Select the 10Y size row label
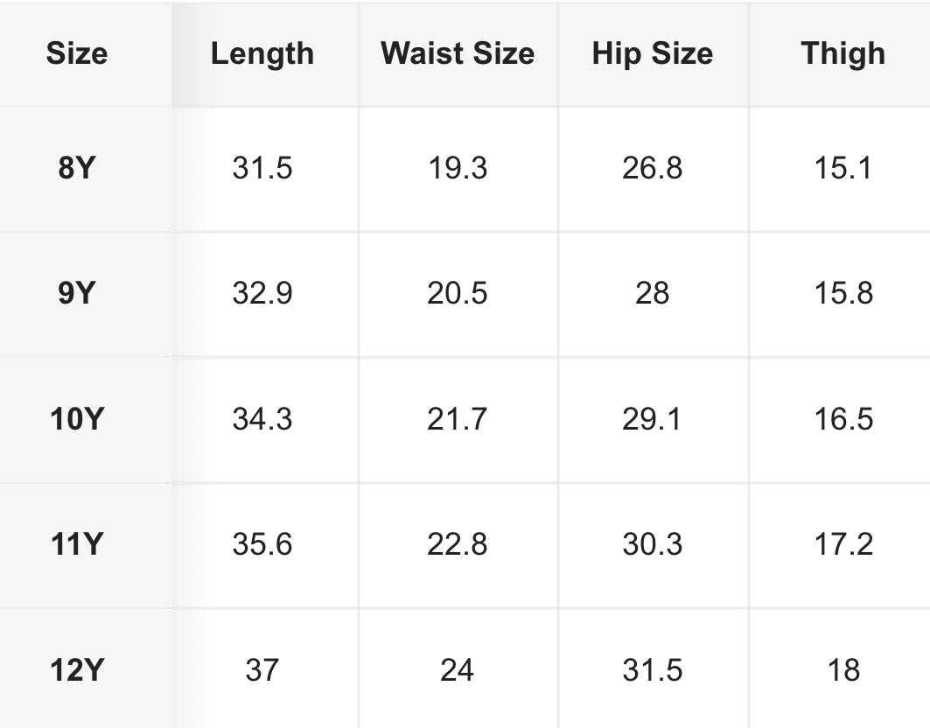Screen dimensions: 930x728 pyautogui.click(x=76, y=418)
